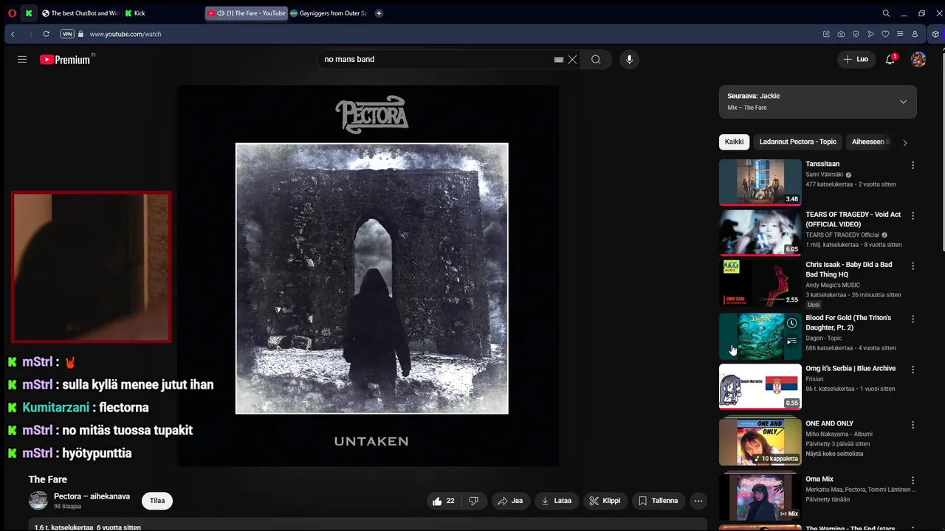Open Pectora channel avatar

tap(38, 501)
